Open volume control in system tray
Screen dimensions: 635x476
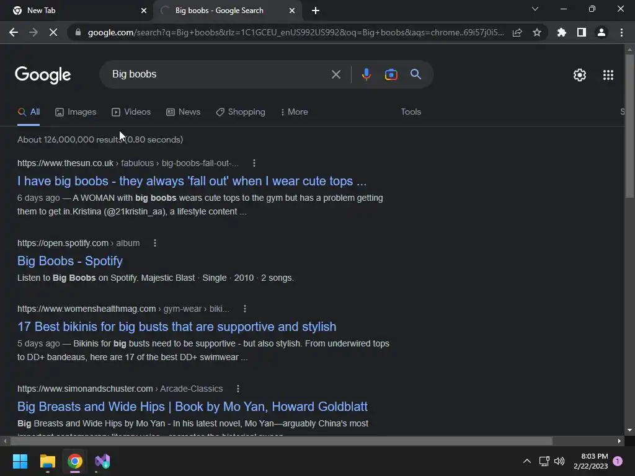click(x=559, y=461)
